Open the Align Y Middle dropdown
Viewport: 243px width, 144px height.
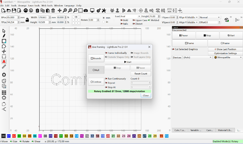[193, 22]
